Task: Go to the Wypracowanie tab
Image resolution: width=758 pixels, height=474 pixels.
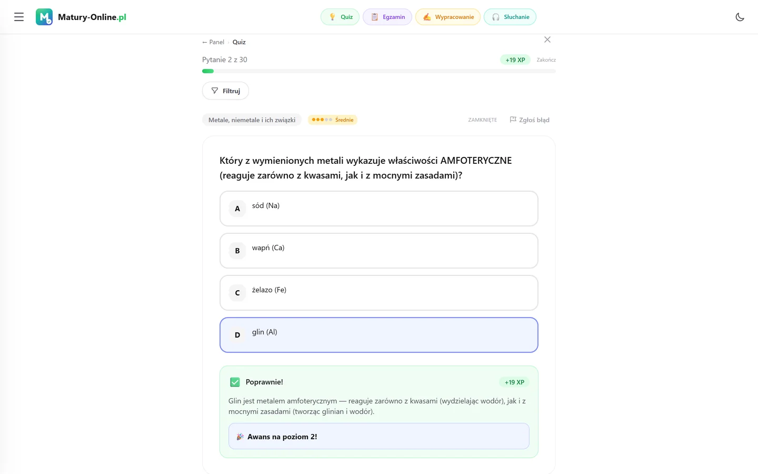Action: point(448,17)
